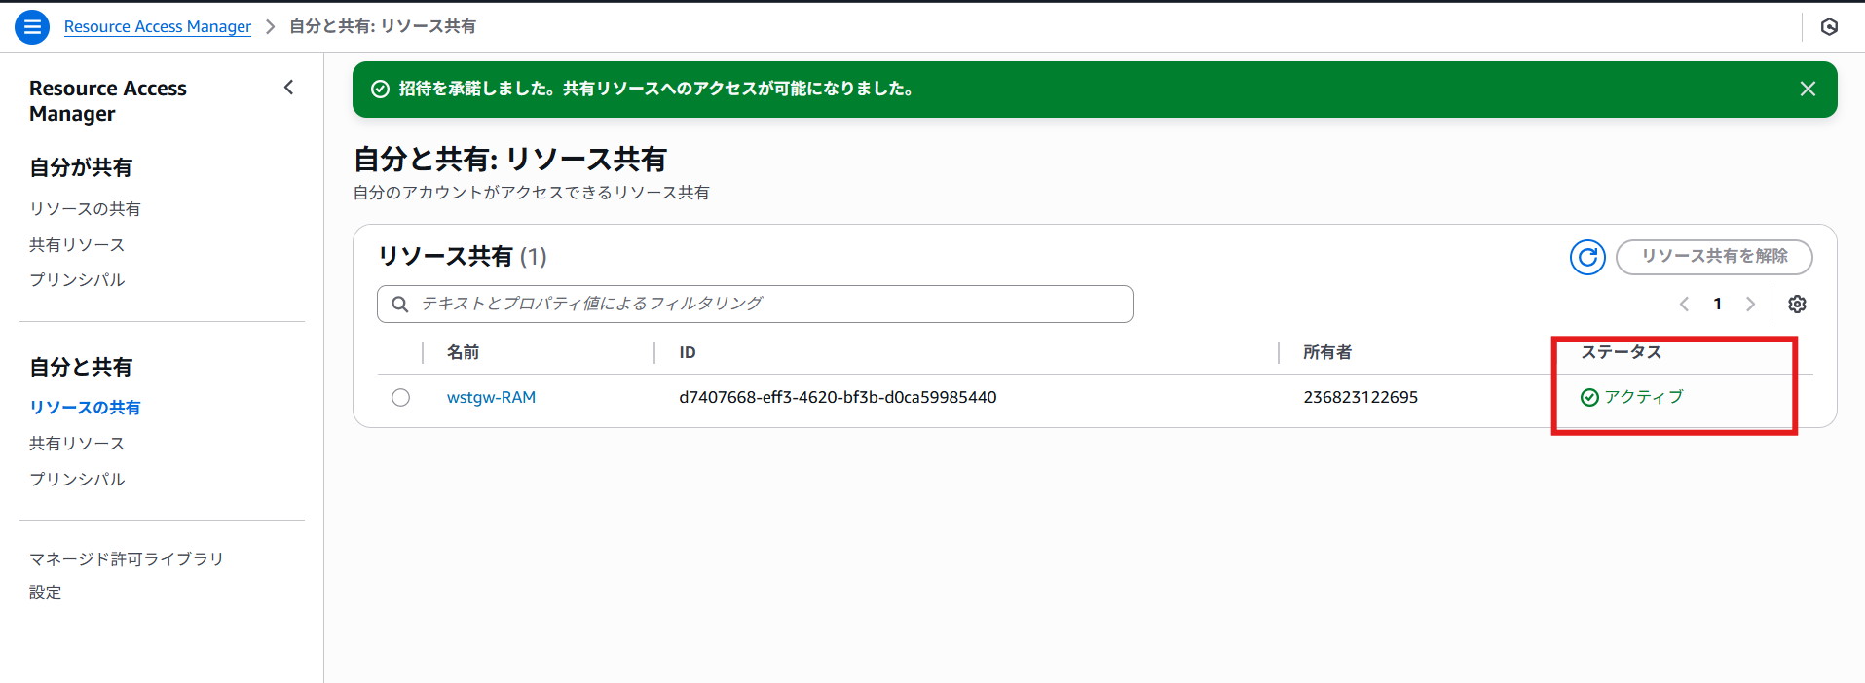Click the breadcrumb separator chevron
The height and width of the screenshot is (683, 1865).
271,27
